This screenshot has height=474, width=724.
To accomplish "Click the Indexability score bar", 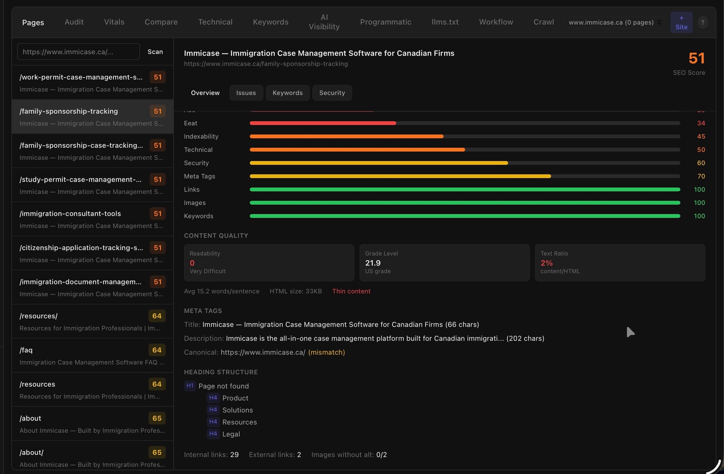I will point(465,136).
